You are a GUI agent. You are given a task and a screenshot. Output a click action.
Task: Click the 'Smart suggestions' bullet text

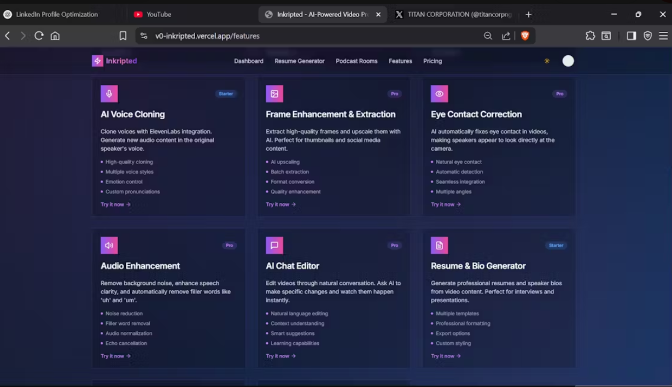coord(293,333)
